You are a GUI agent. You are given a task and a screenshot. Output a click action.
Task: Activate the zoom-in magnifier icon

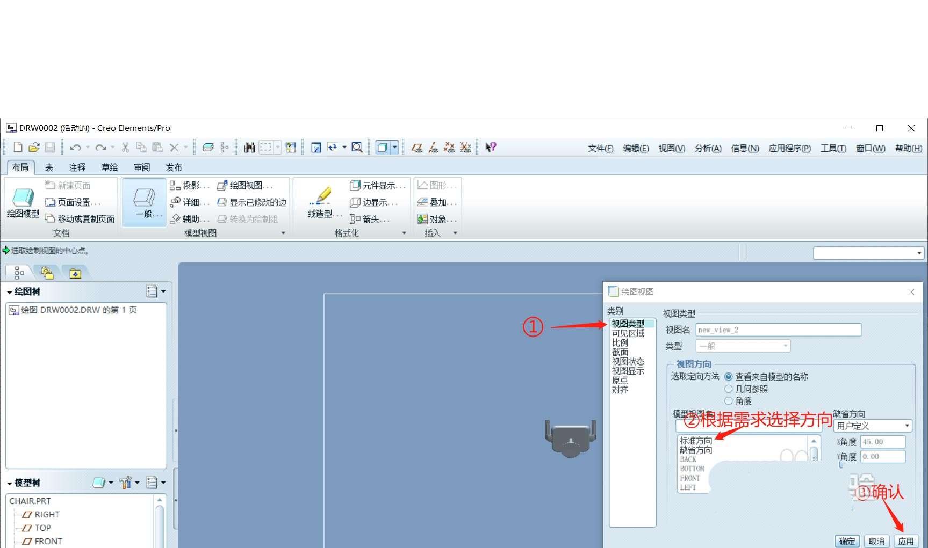pos(357,147)
